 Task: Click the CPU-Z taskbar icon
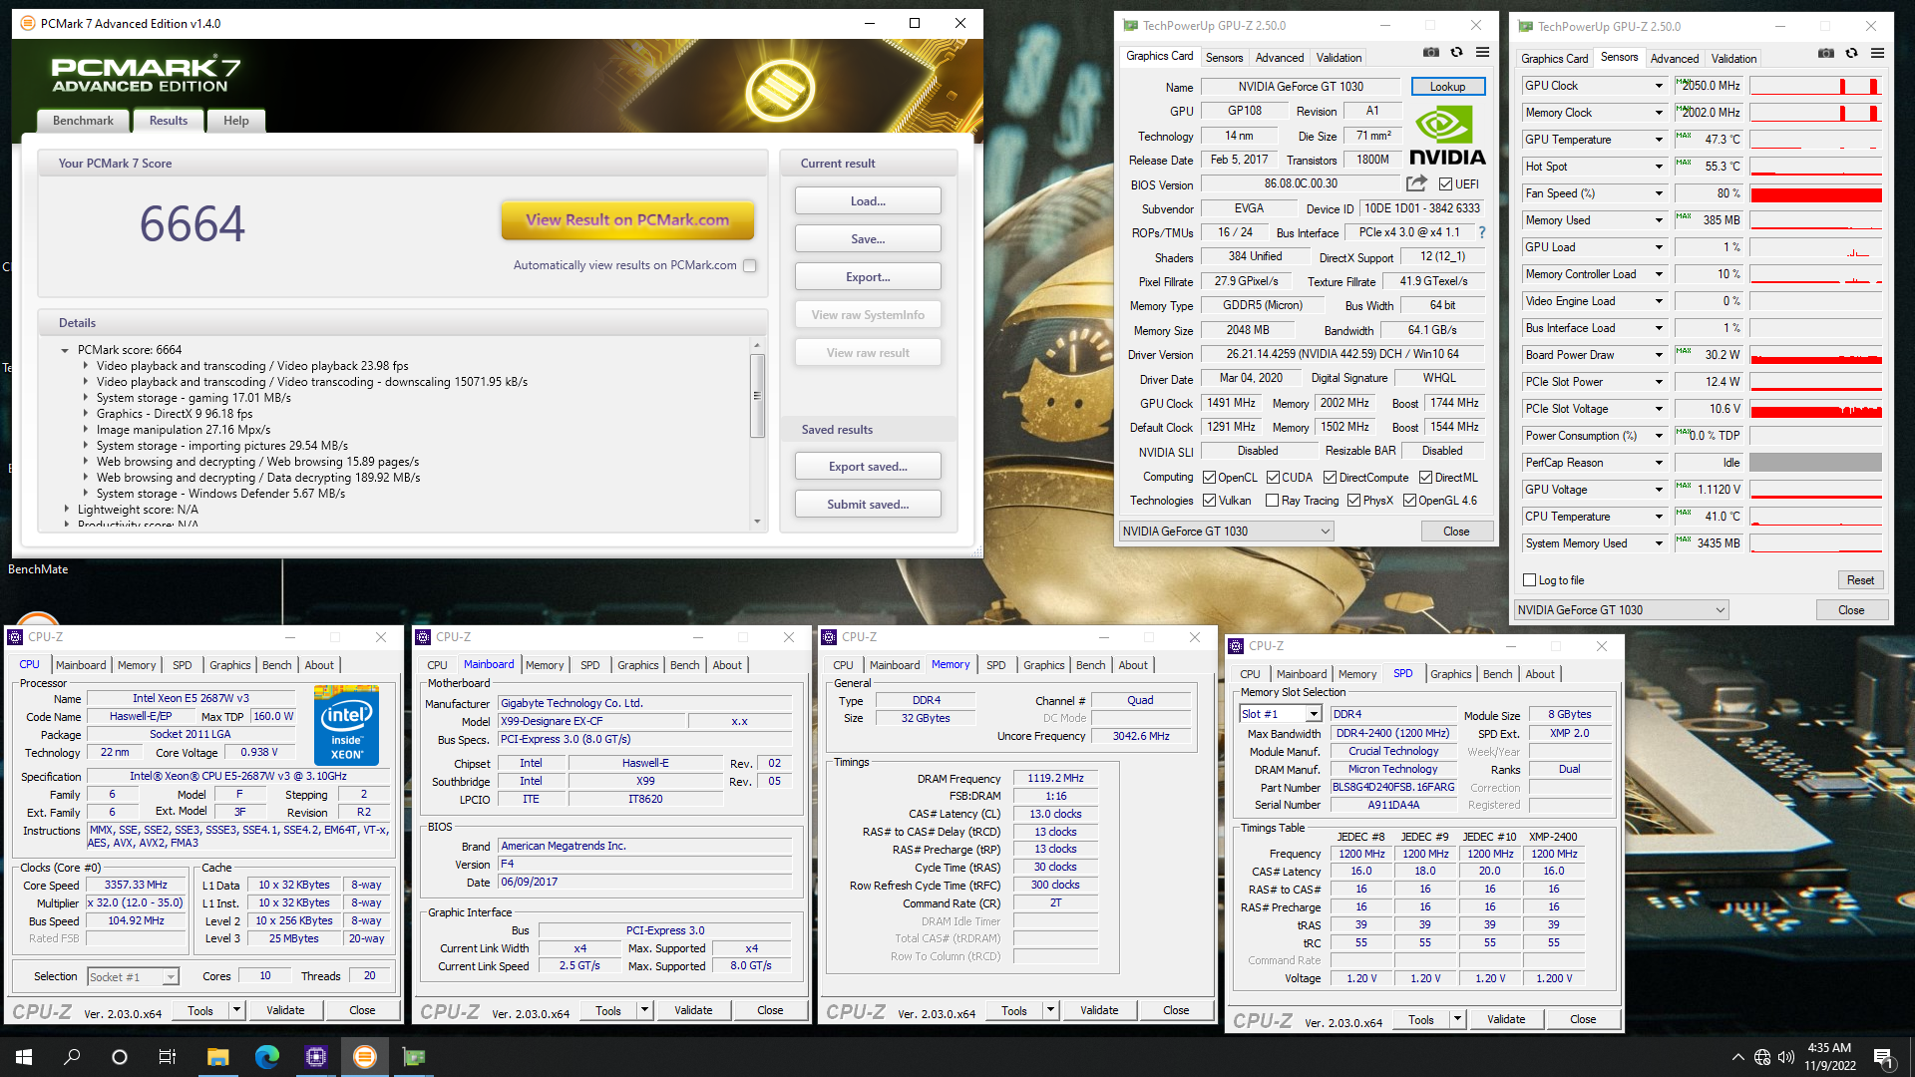click(x=316, y=1057)
